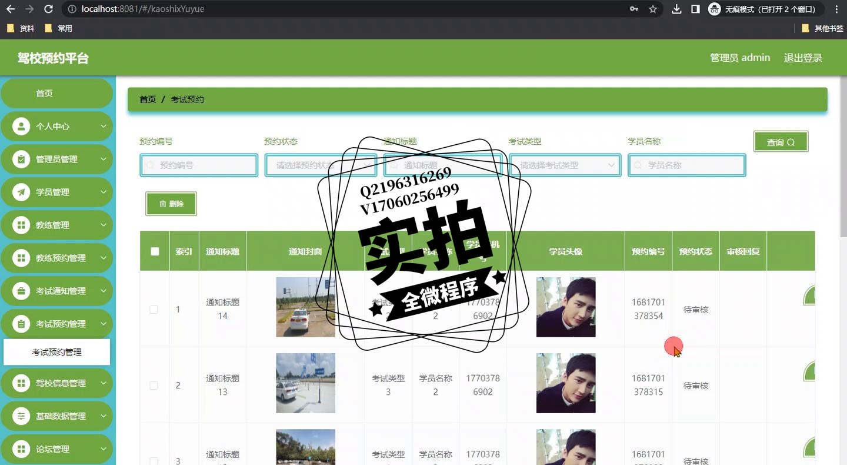847x465 pixels.
Task: Expand the 教练管理 menu chevron
Action: 104,225
